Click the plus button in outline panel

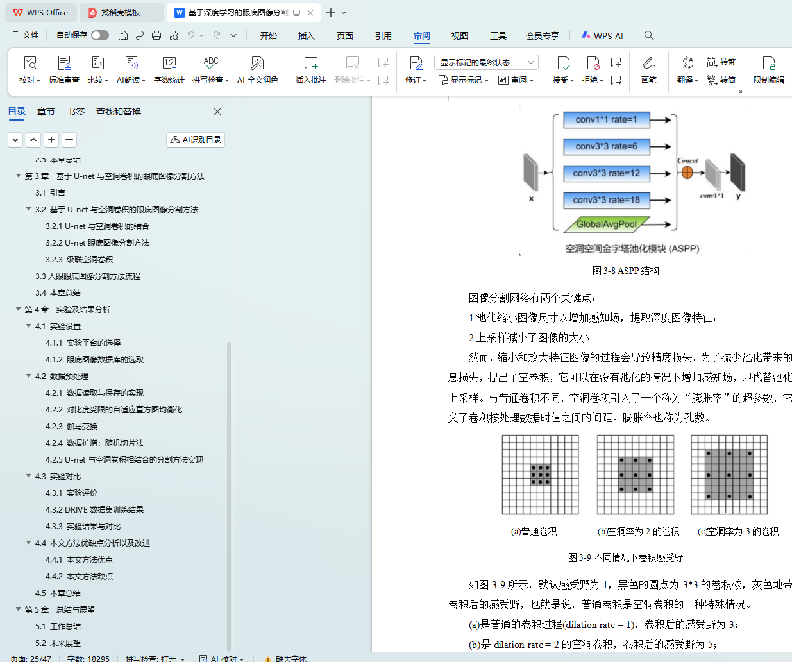[x=51, y=139]
